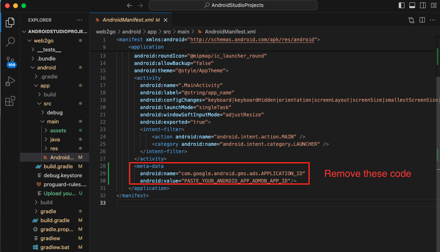Open Explorer panel more actions ellipsis
This screenshot has height=252, width=440.
(79, 20)
